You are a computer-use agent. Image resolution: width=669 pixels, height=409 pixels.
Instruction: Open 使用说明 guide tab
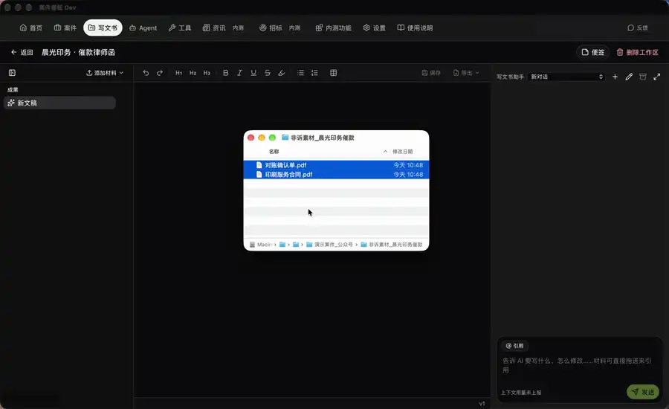415,28
